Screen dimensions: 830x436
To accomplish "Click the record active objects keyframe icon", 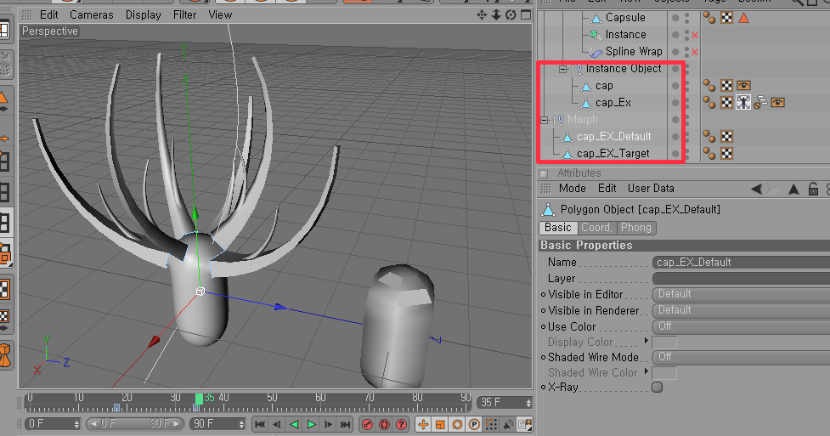I will tap(367, 424).
